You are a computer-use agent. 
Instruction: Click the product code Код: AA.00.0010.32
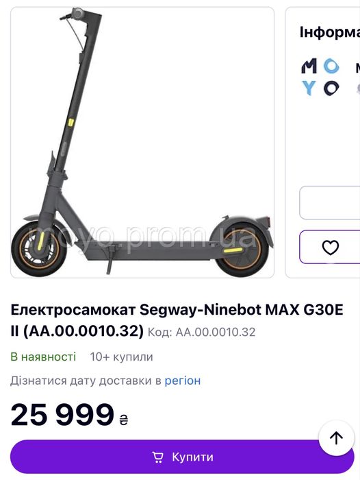point(201,332)
